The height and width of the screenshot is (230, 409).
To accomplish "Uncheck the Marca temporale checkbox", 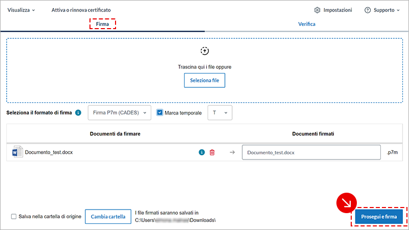I will click(x=160, y=113).
